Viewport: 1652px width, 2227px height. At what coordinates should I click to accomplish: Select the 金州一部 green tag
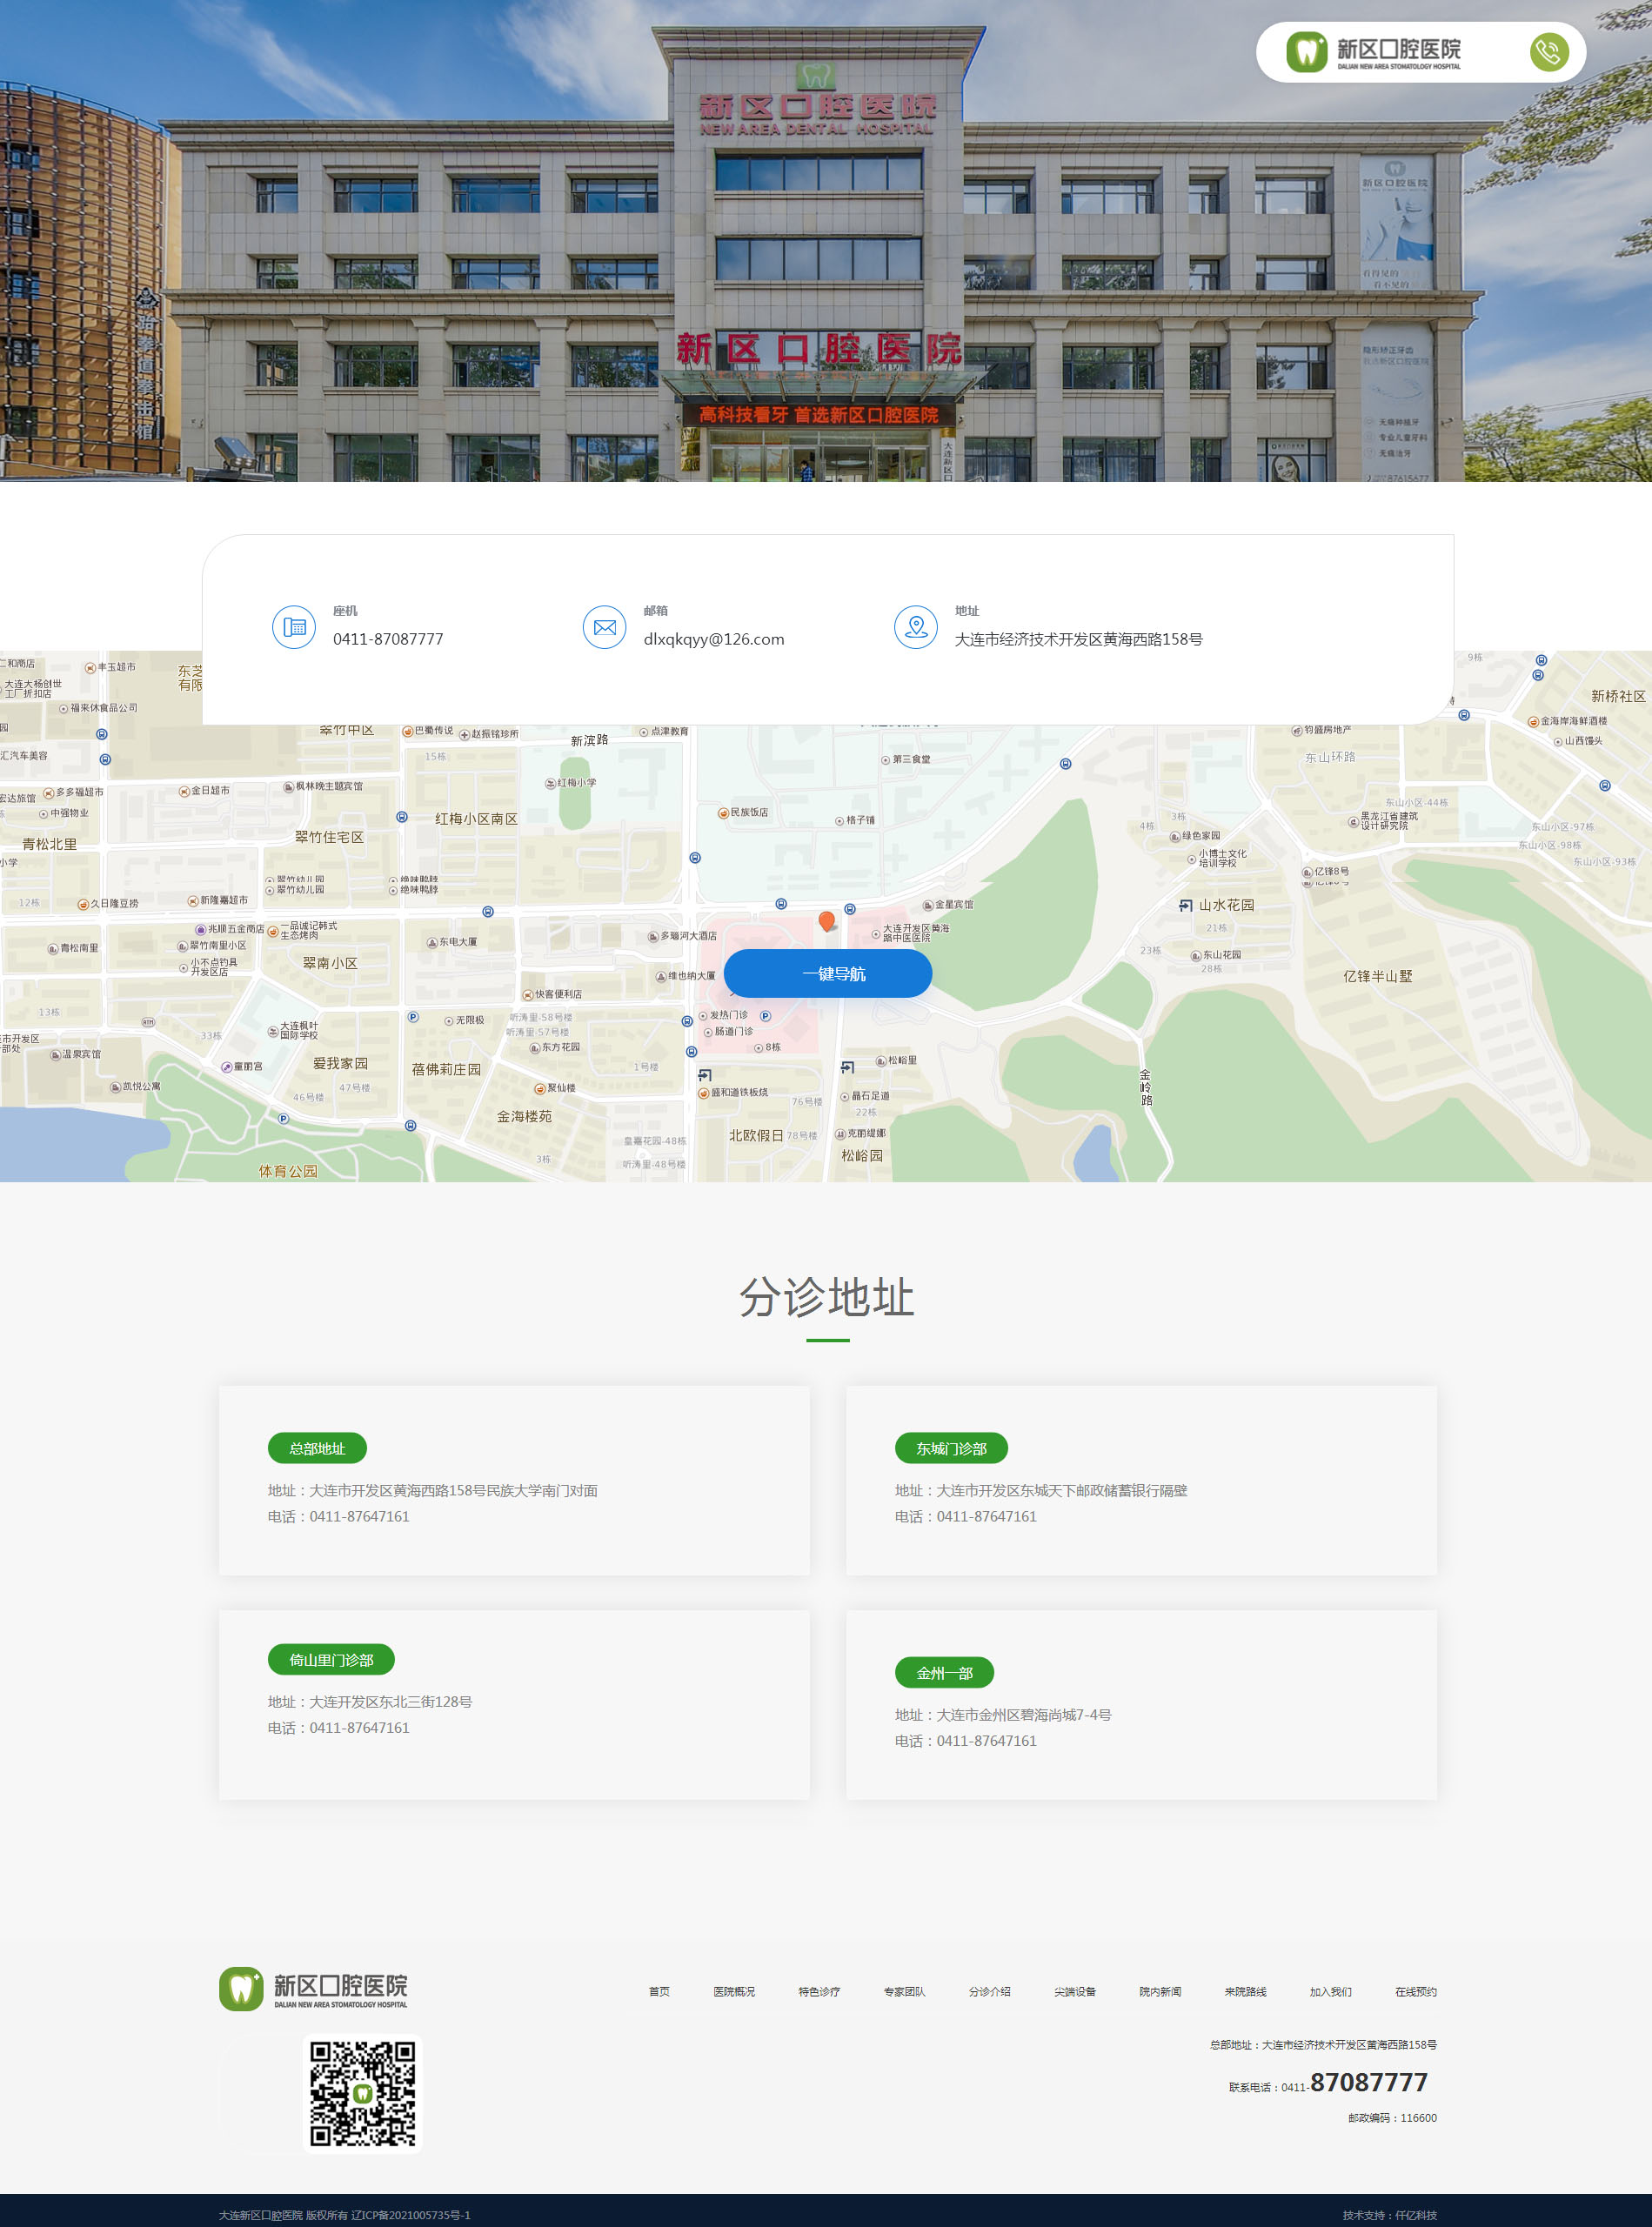pyautogui.click(x=943, y=1672)
